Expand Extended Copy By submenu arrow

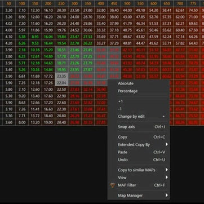[x=166, y=144]
